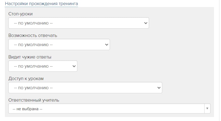The width and height of the screenshot is (221, 121).
Task: Open the Стоп-уроки dropdown
Action: click(x=79, y=23)
